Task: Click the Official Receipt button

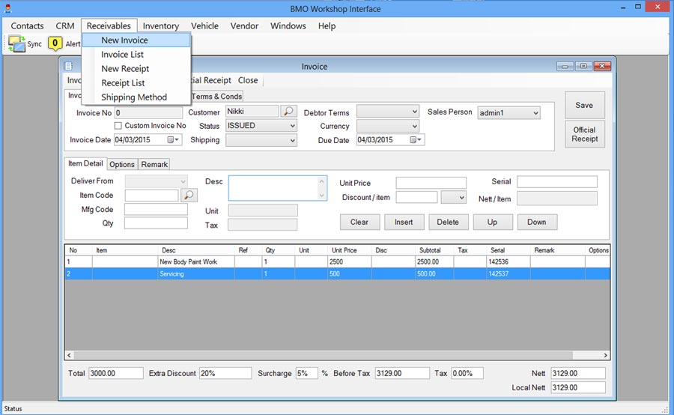Action: pyautogui.click(x=585, y=134)
